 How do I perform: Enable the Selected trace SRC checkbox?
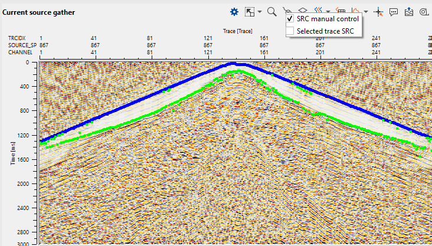tap(290, 31)
